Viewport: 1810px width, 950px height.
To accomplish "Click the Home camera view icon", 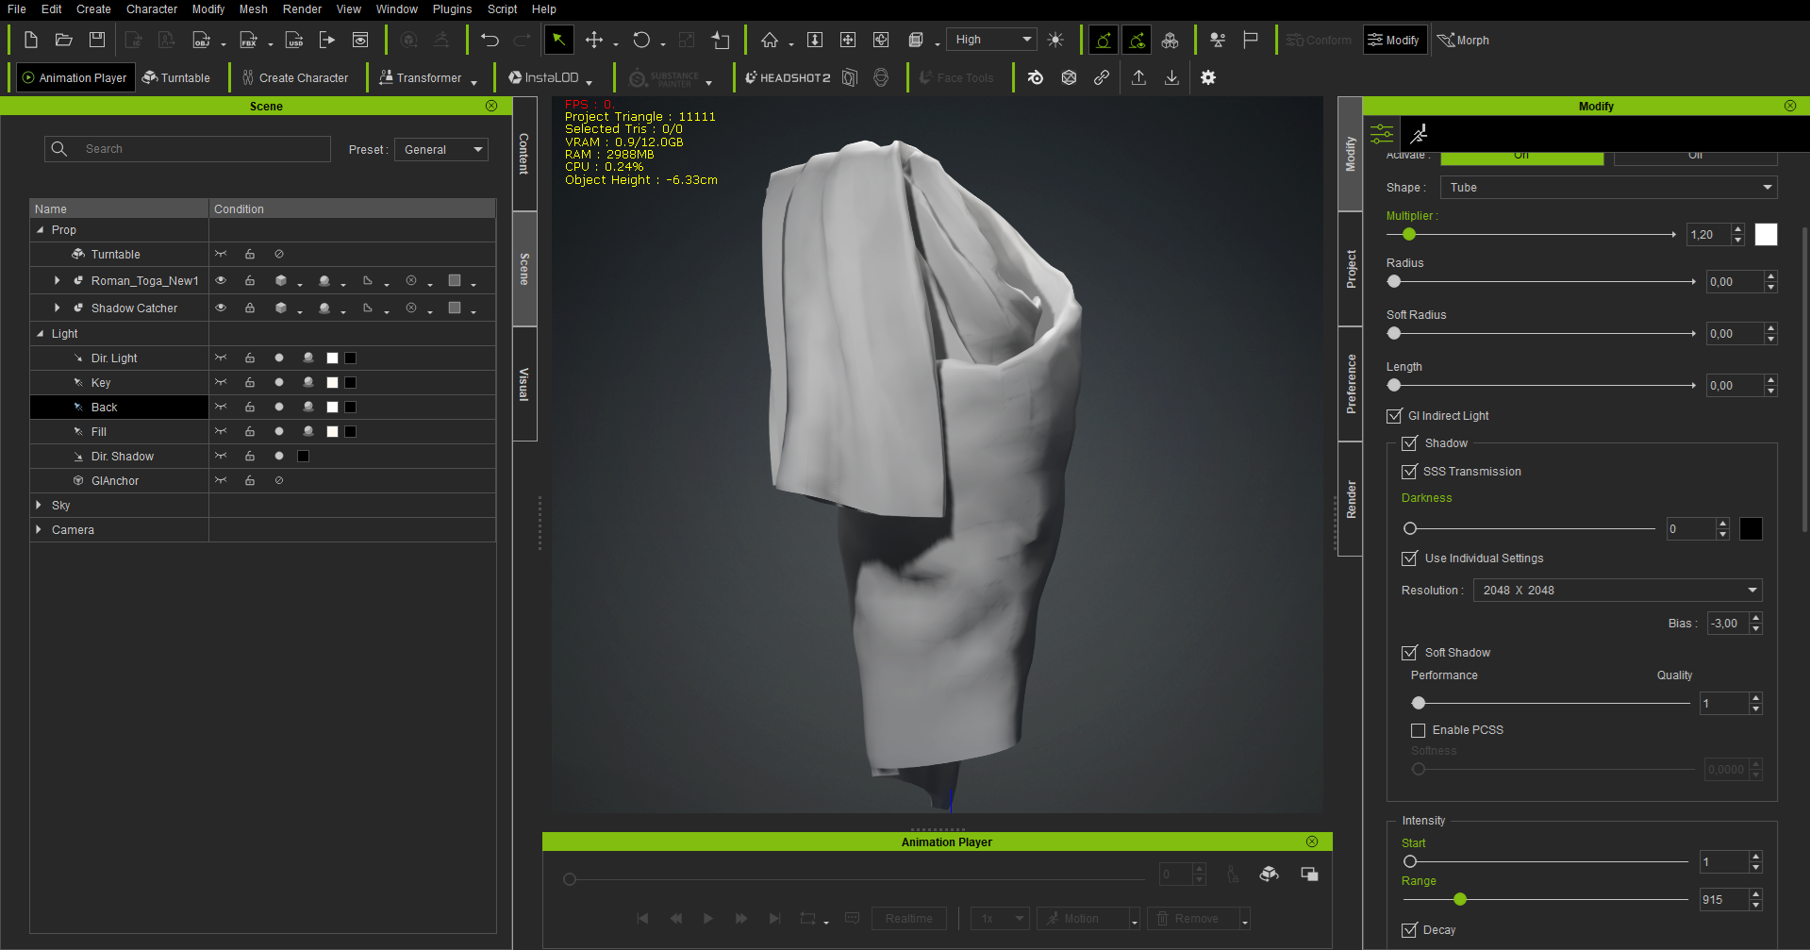I will 770,40.
